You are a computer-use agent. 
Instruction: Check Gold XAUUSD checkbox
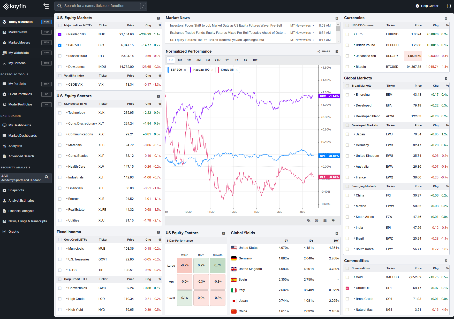[x=347, y=277]
